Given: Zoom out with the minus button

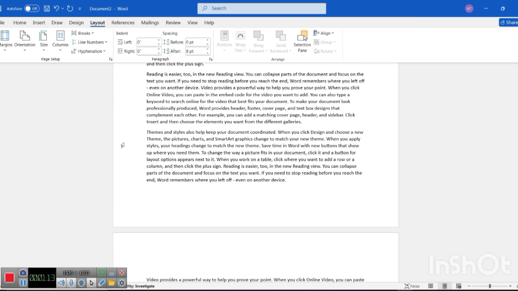Looking at the screenshot, I should pyautogui.click(x=469, y=286).
